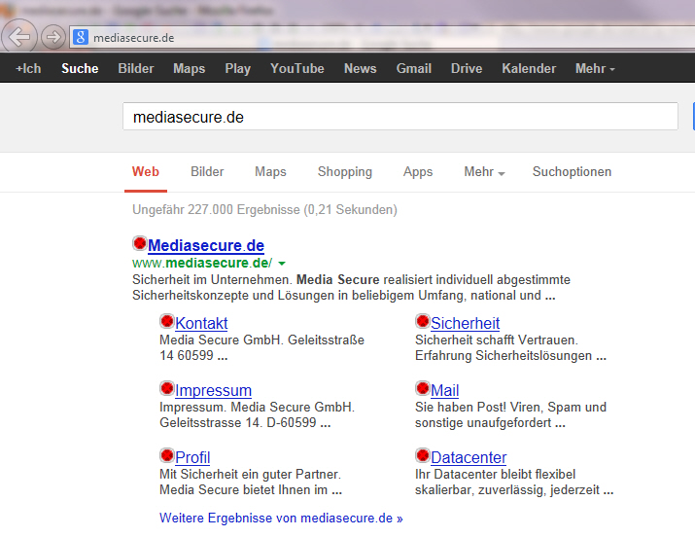Click red warning icon beside Sicherheit link

(423, 321)
